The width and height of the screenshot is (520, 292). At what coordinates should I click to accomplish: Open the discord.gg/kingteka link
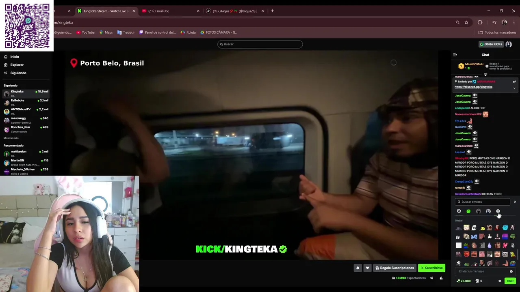473,87
